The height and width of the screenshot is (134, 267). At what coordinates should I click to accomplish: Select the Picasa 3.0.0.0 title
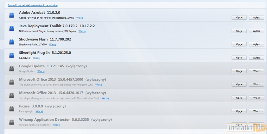point(42,106)
